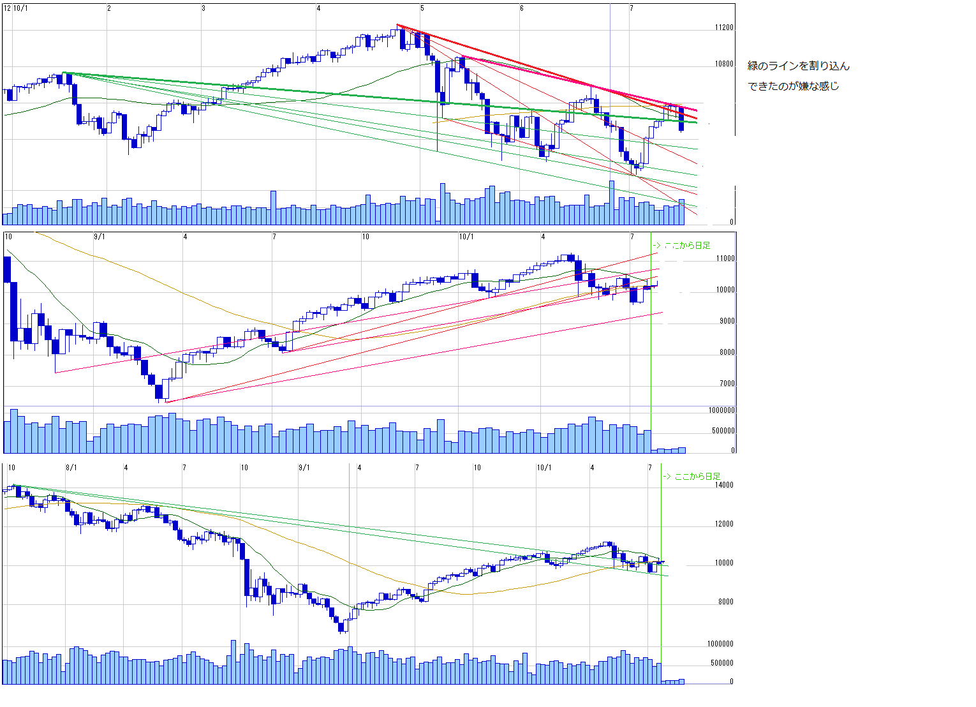Click the 10/1 date label on top chart
The width and height of the screenshot is (976, 707).
coord(20,8)
